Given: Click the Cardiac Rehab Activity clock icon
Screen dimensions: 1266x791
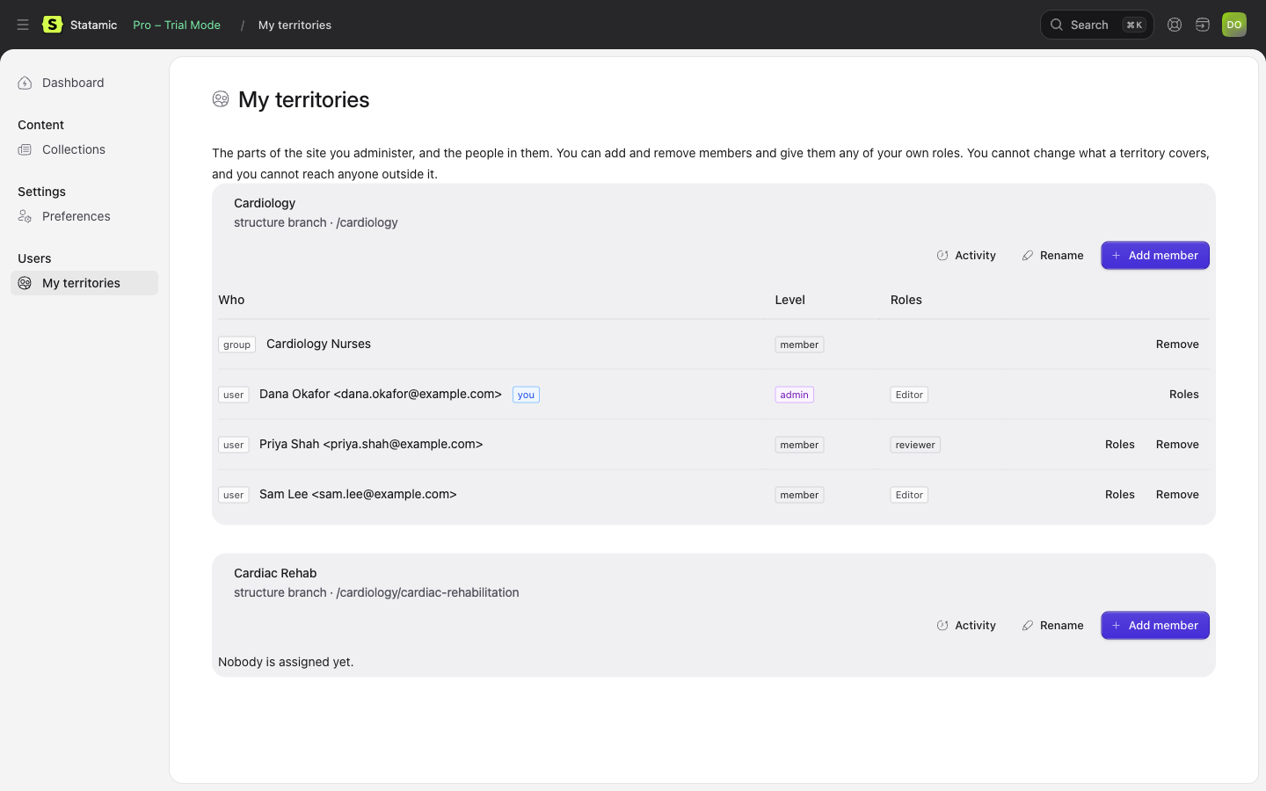Looking at the screenshot, I should (942, 626).
